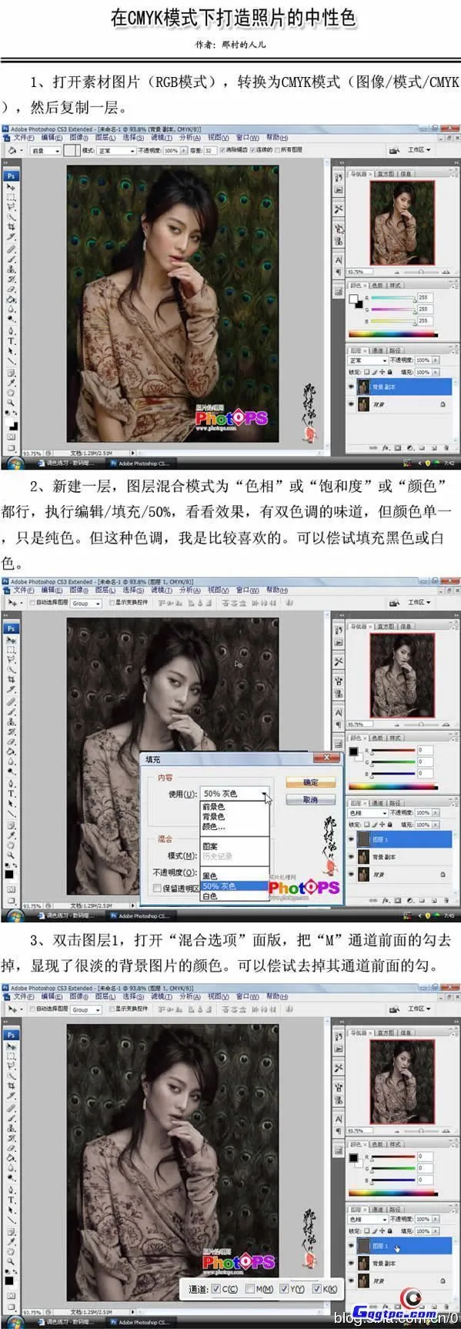This screenshot has width=461, height=1329.
Task: Open Character panel icon in first screenshot dock
Action: tap(339, 259)
